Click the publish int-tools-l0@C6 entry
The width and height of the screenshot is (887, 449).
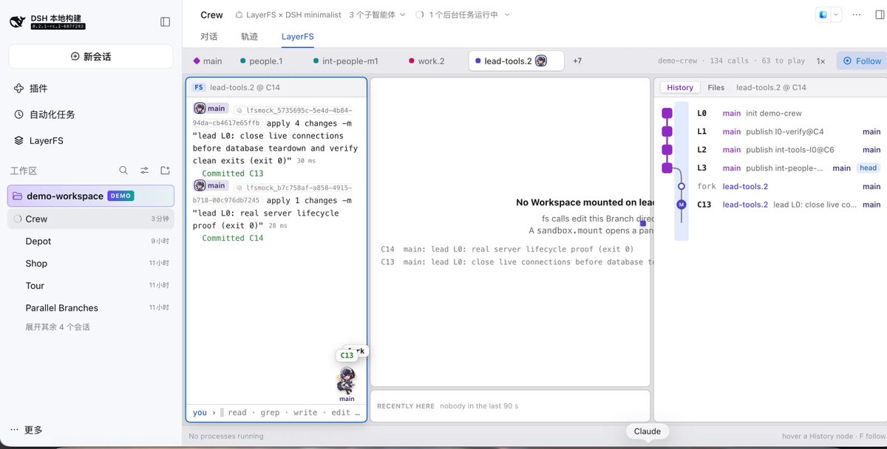pos(789,150)
